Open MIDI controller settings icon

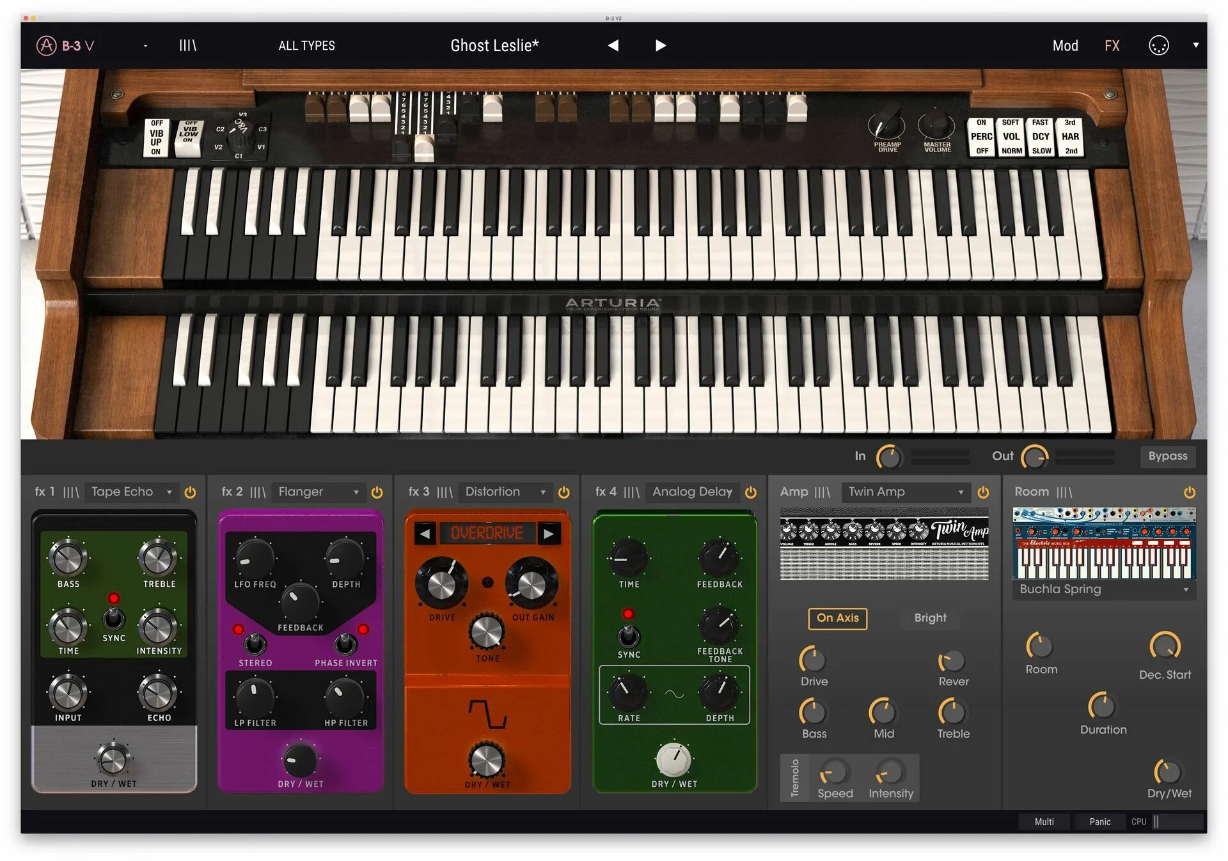[1158, 45]
